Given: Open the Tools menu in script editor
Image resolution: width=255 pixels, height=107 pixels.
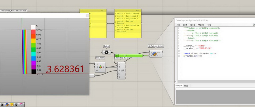Looking at the screenshot, I should (192, 25).
